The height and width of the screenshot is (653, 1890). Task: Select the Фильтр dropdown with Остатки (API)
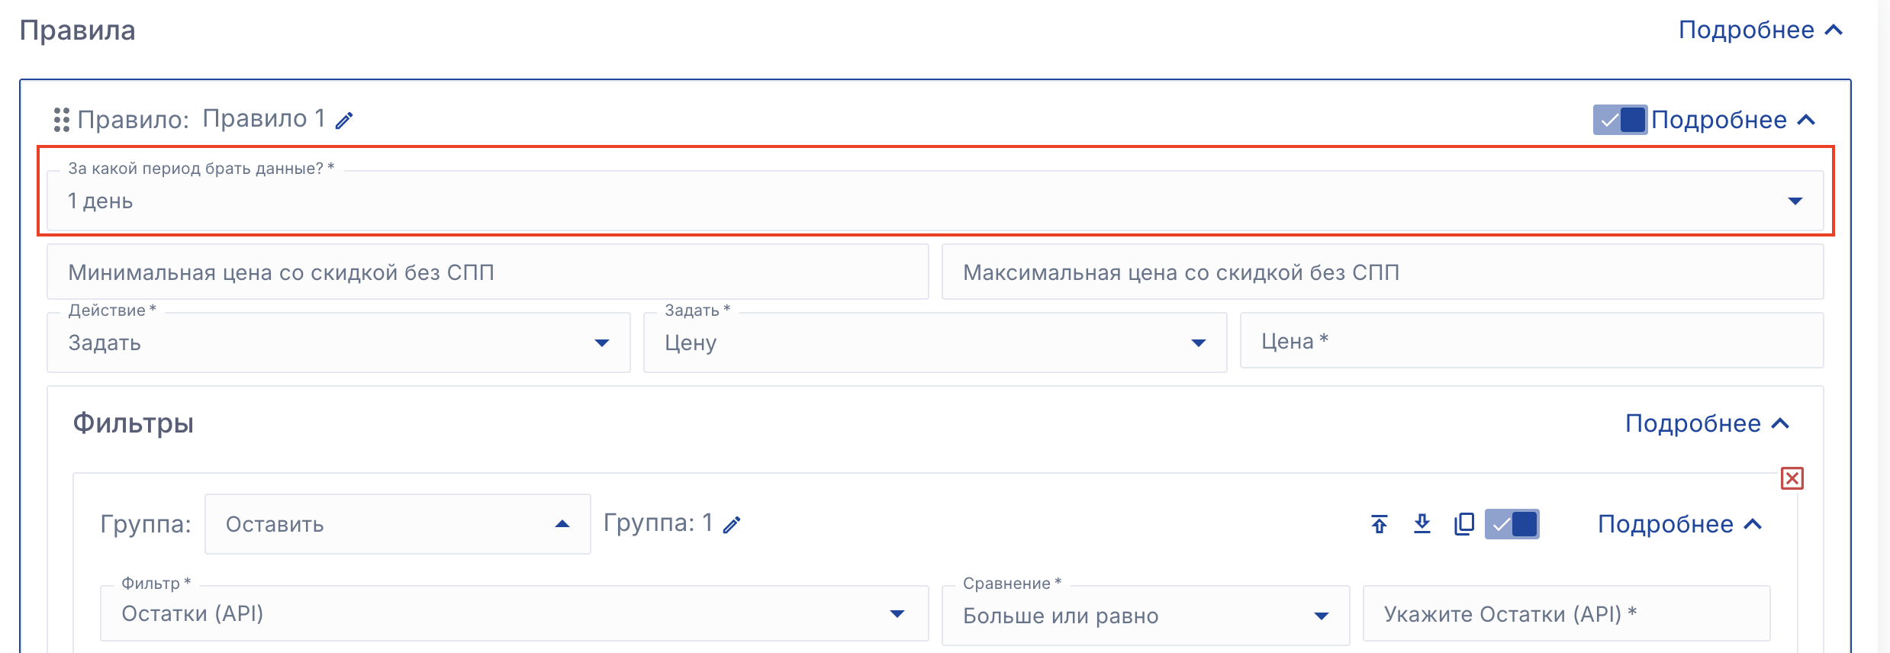[514, 614]
